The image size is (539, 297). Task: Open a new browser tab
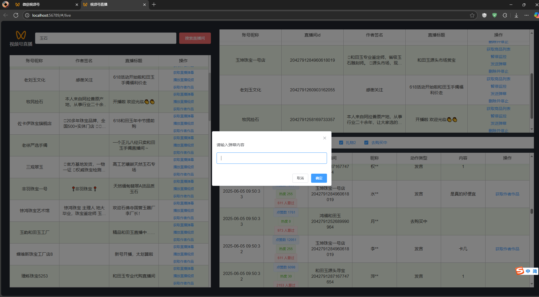click(x=154, y=5)
